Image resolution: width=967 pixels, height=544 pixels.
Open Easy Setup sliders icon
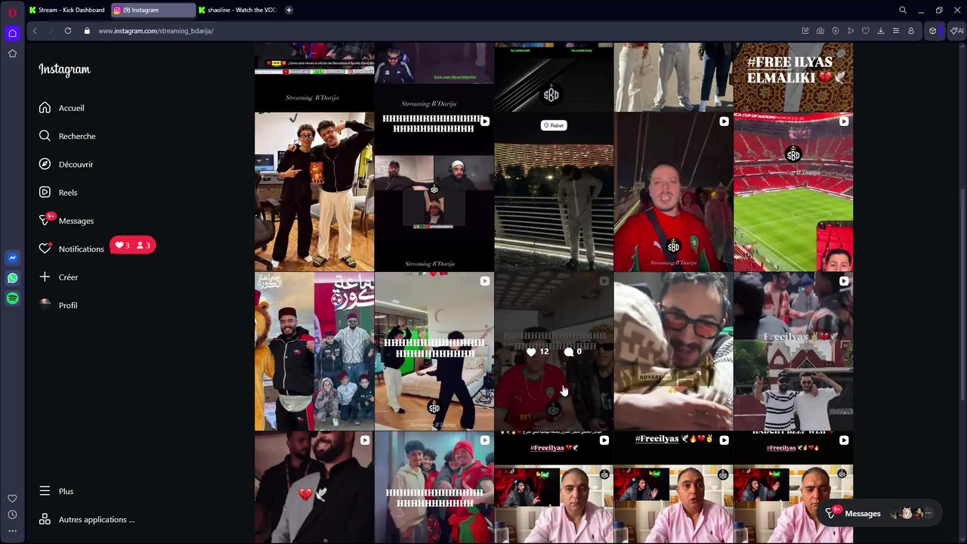coord(896,31)
